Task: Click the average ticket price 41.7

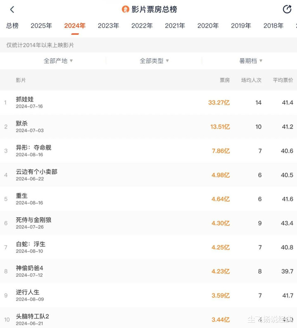Action: 288,296
